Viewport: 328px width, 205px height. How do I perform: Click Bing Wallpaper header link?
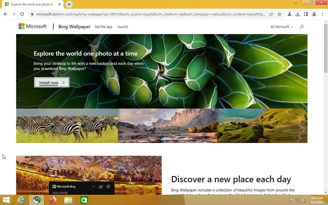74,27
